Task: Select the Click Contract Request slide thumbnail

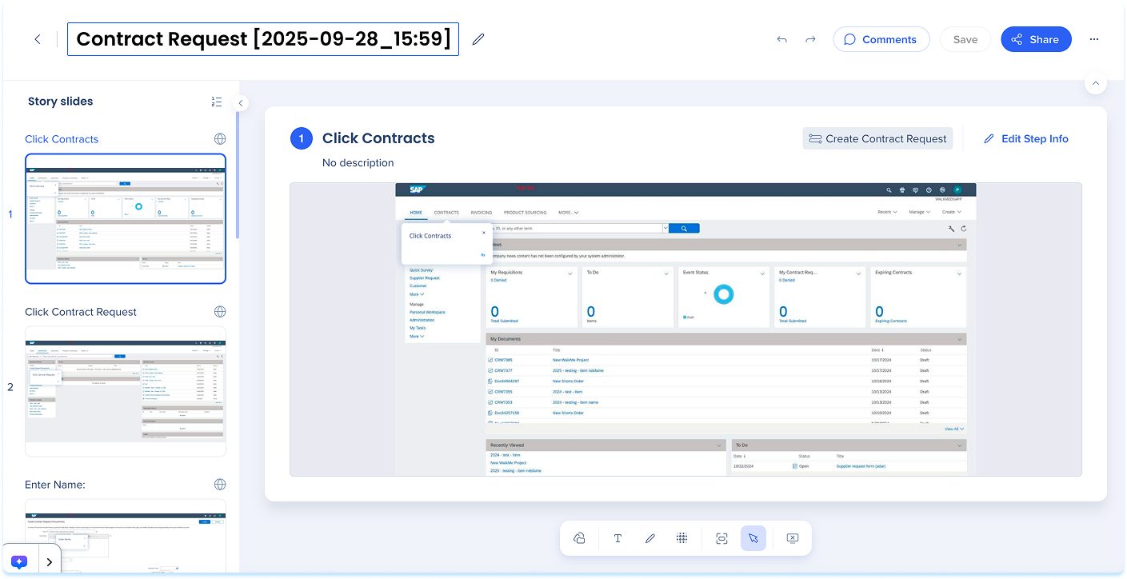Action: (x=126, y=390)
